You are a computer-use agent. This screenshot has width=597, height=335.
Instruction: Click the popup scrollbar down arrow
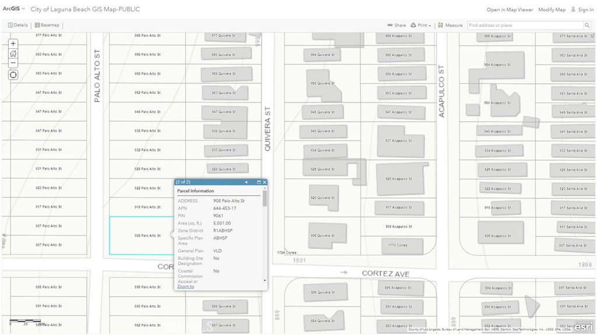coord(265,281)
